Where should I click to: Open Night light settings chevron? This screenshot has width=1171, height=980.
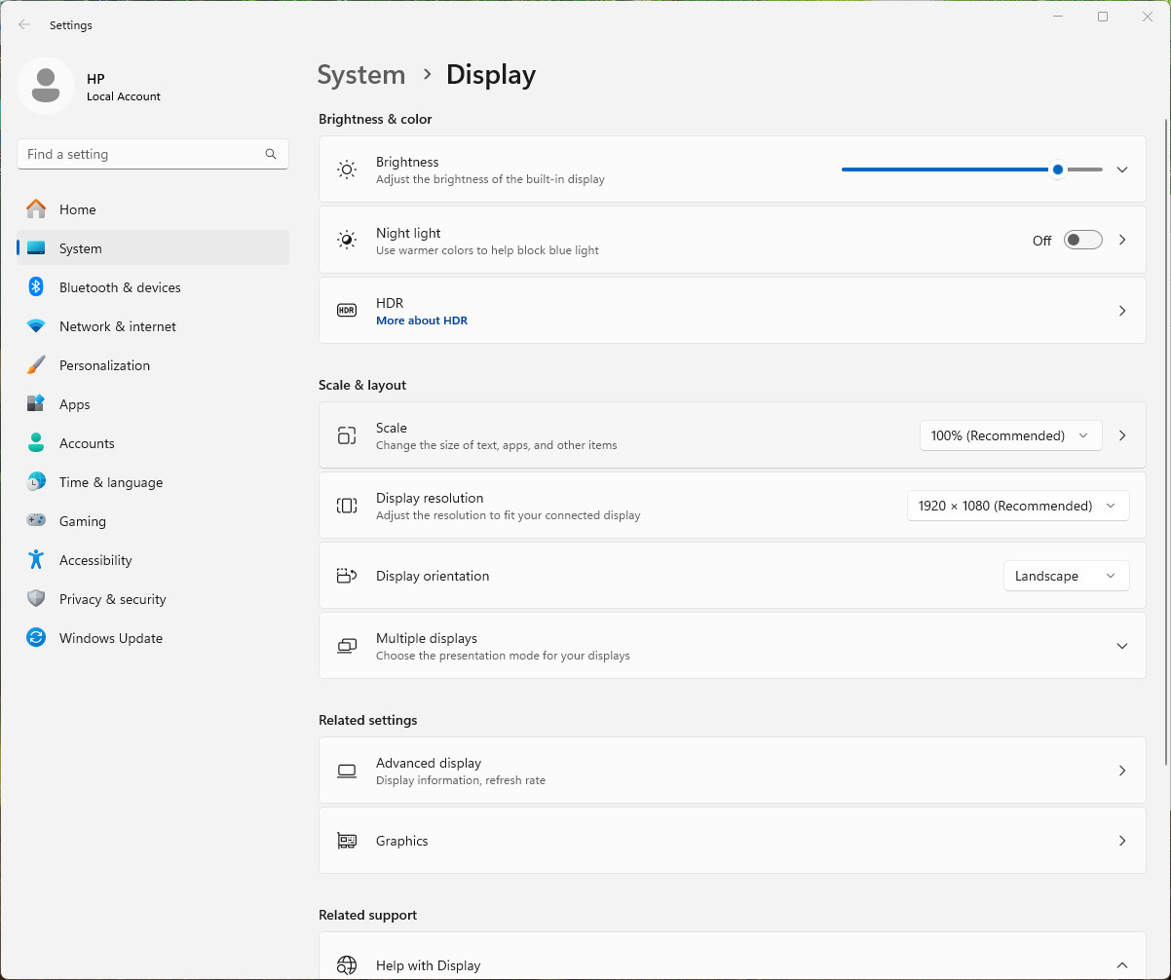click(x=1122, y=240)
